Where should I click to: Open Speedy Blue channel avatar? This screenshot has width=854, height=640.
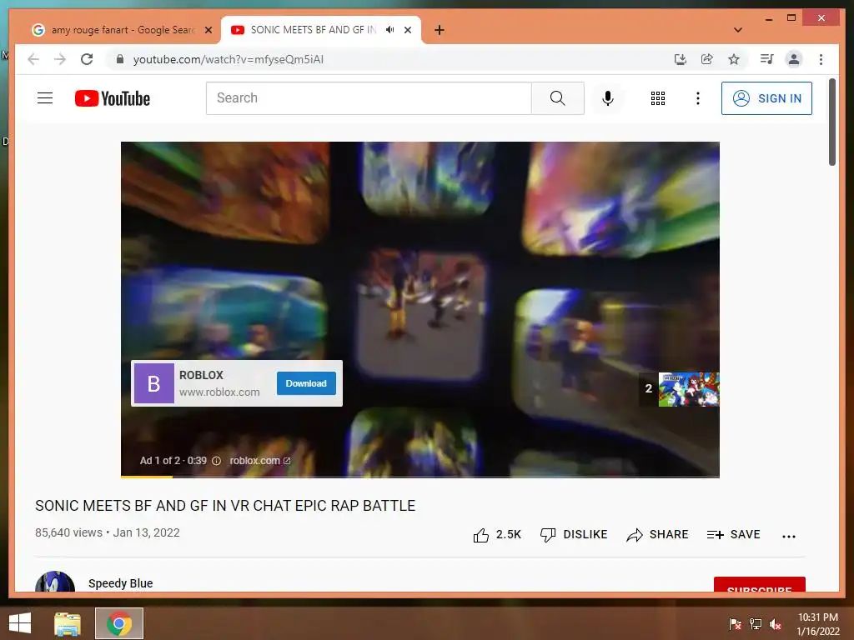[55, 582]
